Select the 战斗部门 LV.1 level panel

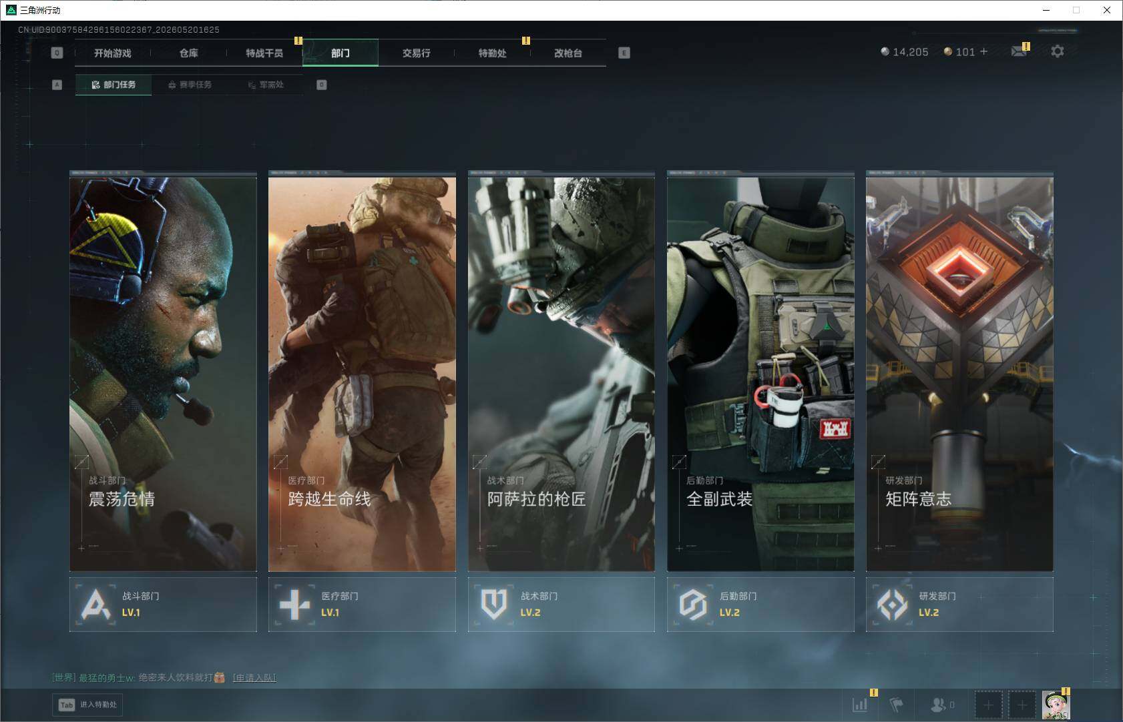[163, 605]
